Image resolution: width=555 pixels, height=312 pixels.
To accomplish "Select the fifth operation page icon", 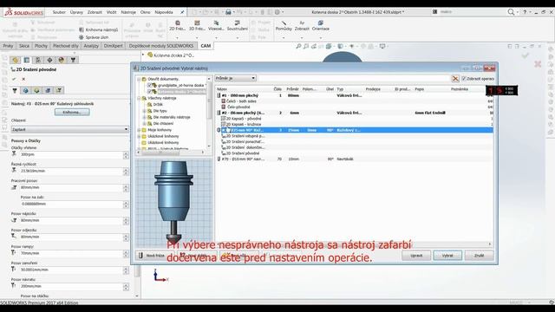I will (x=59, y=90).
